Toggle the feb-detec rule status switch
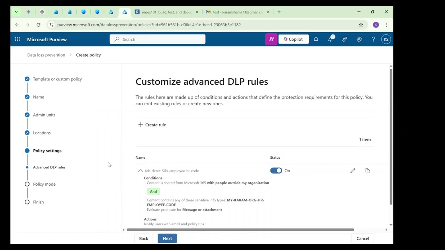The image size is (445, 250). 276,170
